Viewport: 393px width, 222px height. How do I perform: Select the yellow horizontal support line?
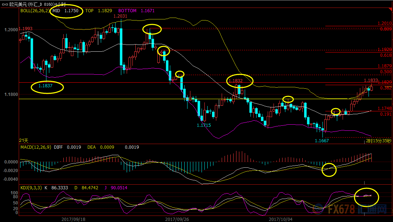click(205, 99)
